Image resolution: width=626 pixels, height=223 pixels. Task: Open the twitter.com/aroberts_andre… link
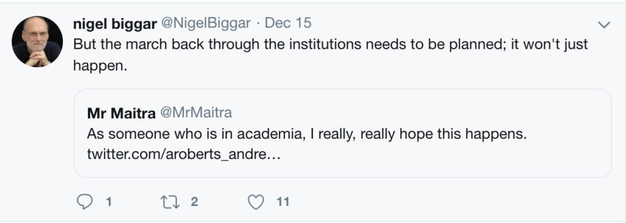[183, 154]
